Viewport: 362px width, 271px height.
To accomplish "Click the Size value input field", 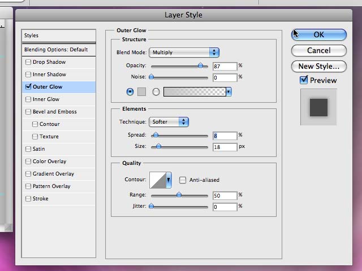I will click(225, 147).
